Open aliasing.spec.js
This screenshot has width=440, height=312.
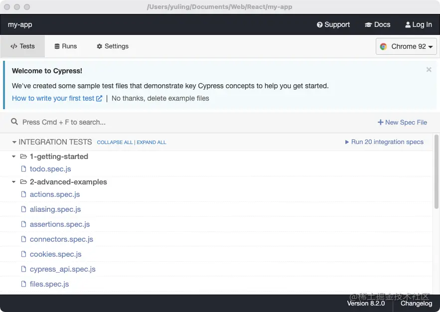55,209
